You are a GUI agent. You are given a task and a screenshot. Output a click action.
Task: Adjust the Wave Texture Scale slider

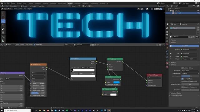[x=38, y=83]
